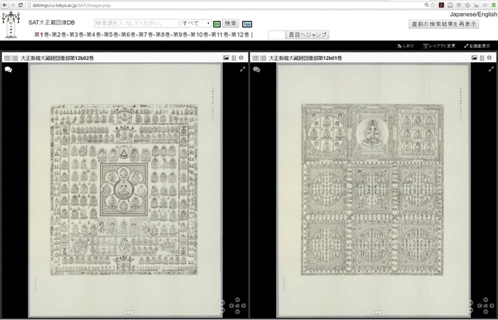This screenshot has width=498, height=320.
Task: Pan up in right viewer
Action: coord(486,300)
